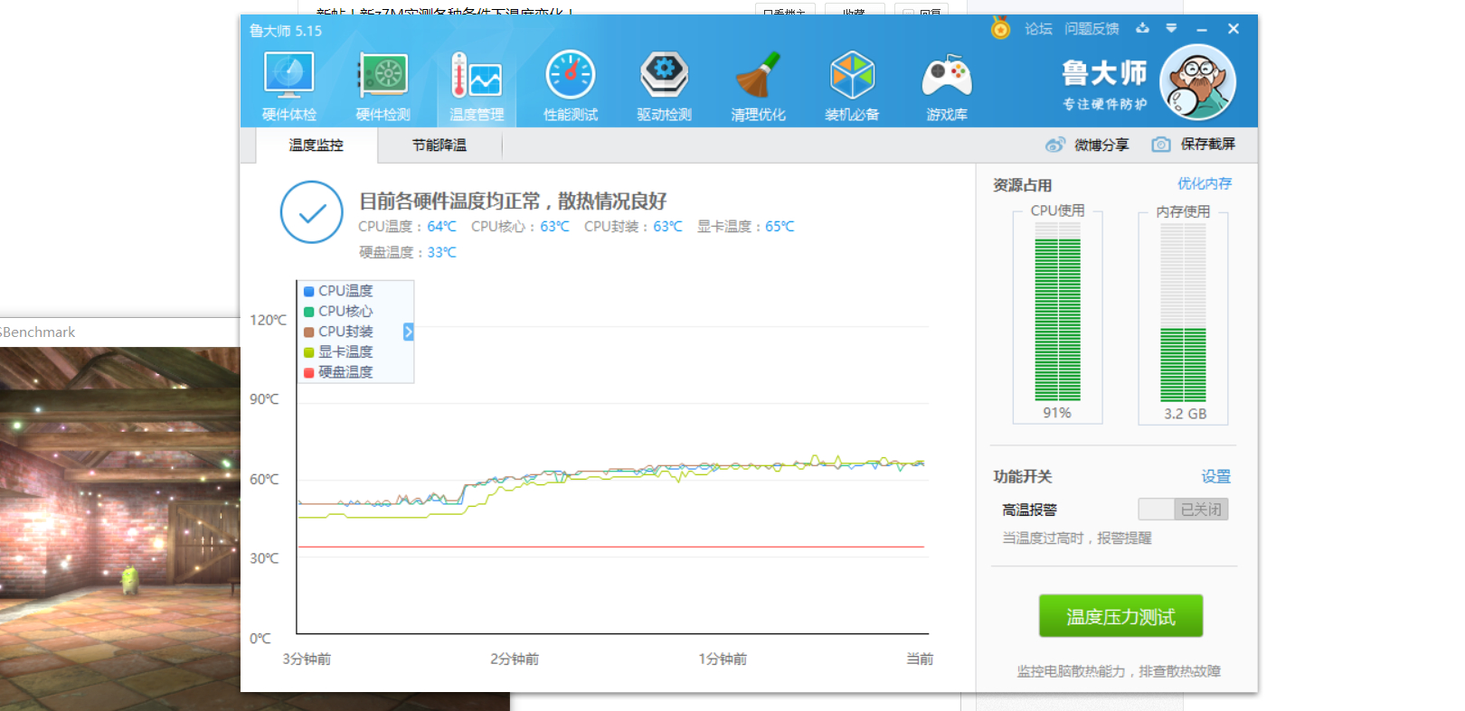Click the CPU核心 63℃ reading

tap(520, 227)
